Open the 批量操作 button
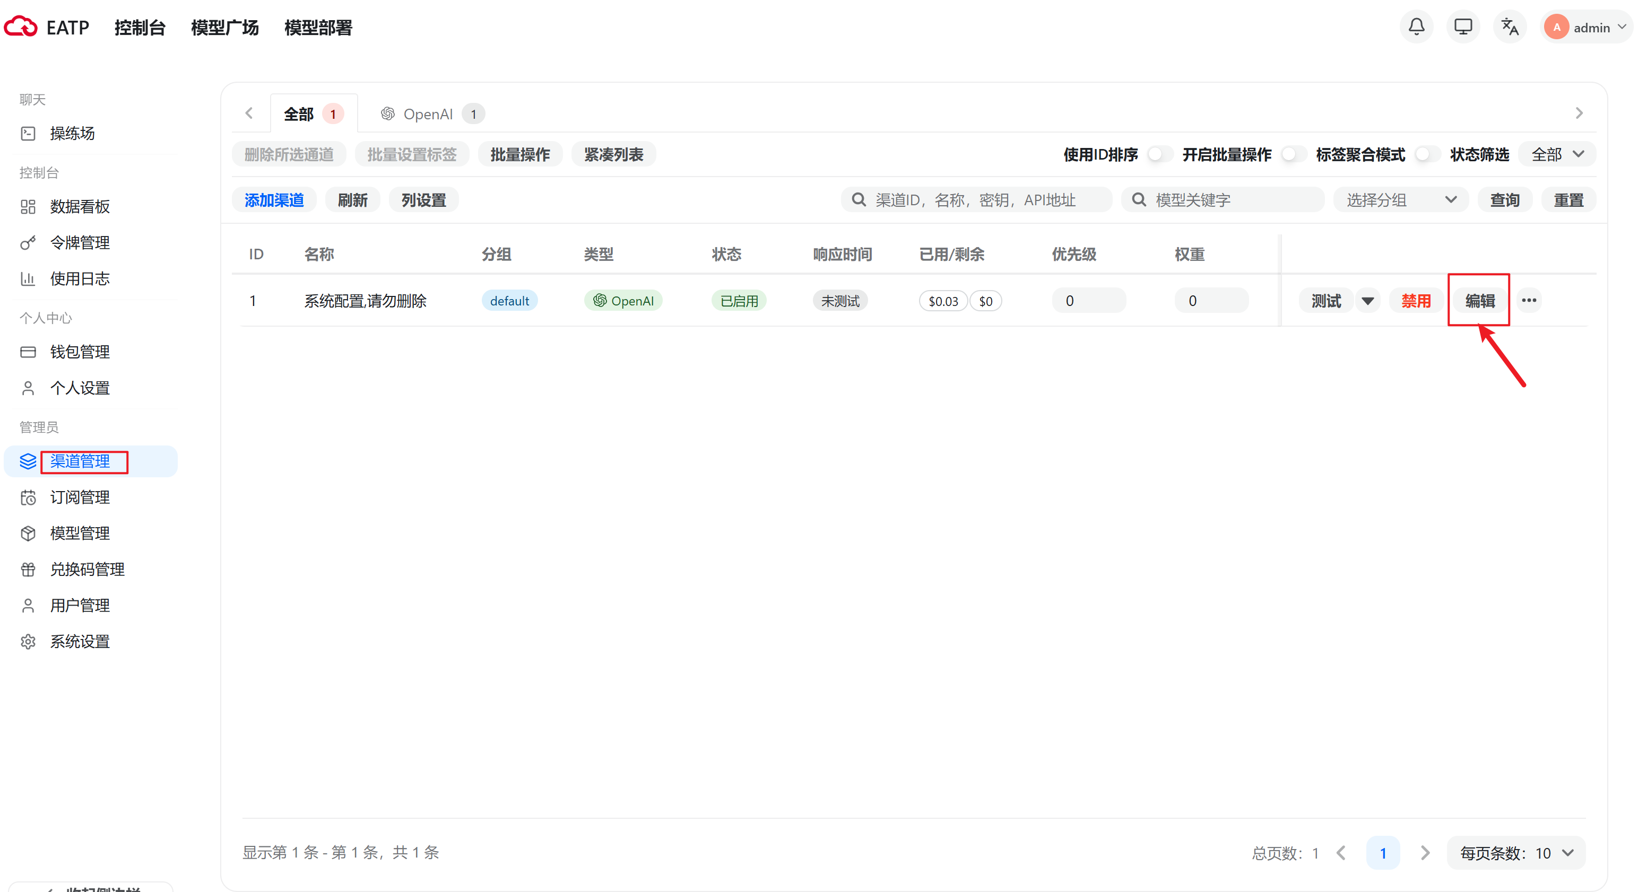This screenshot has height=892, width=1638. pyautogui.click(x=520, y=154)
